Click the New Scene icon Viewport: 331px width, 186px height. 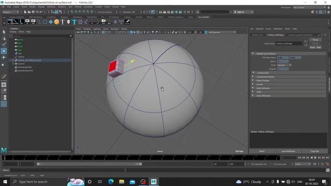25,12
